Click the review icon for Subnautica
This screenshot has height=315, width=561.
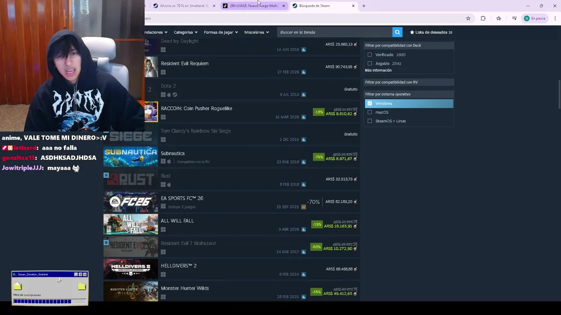tap(303, 162)
